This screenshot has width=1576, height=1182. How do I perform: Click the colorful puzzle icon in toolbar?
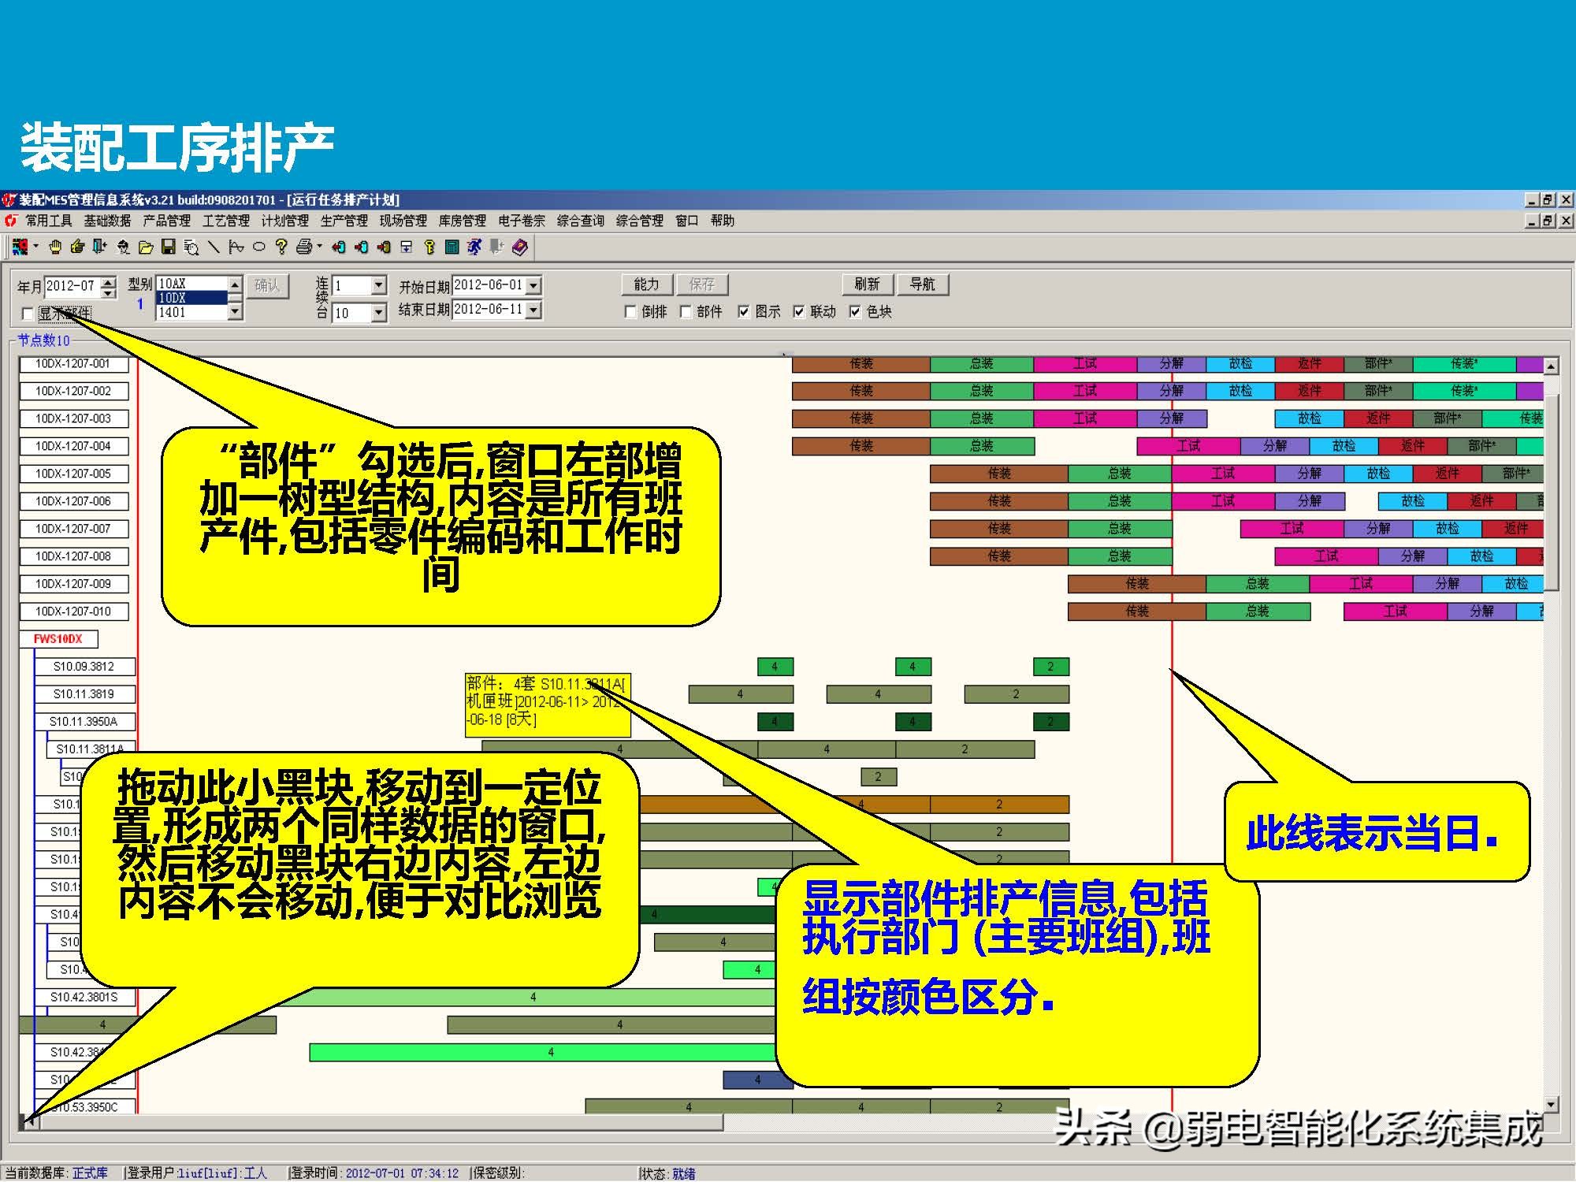[x=20, y=247]
